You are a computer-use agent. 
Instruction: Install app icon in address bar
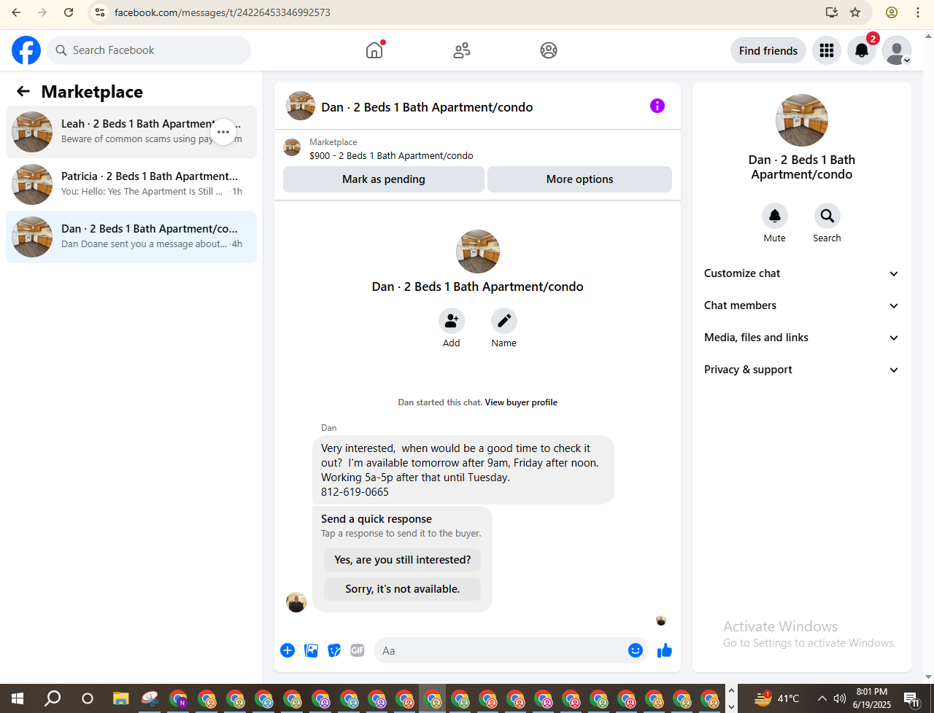[x=832, y=12]
